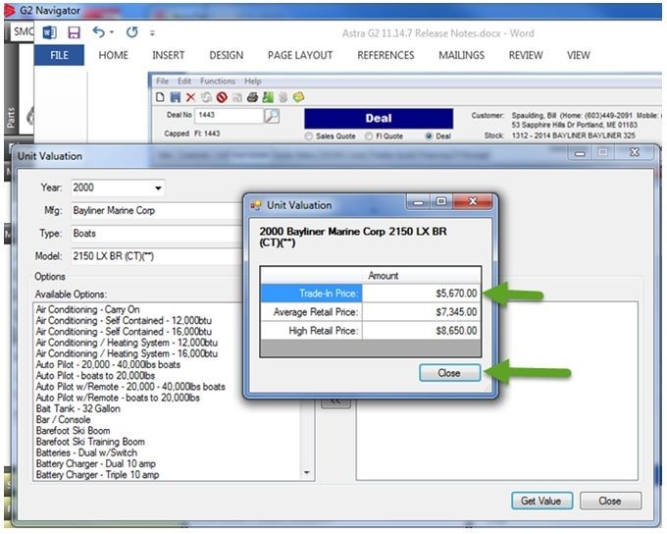
Task: Click the grayed icon after the red circle
Action: point(237,98)
